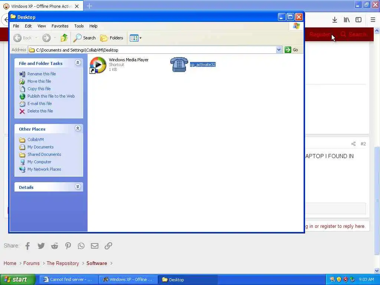Share the page on Twitter

coord(41,246)
